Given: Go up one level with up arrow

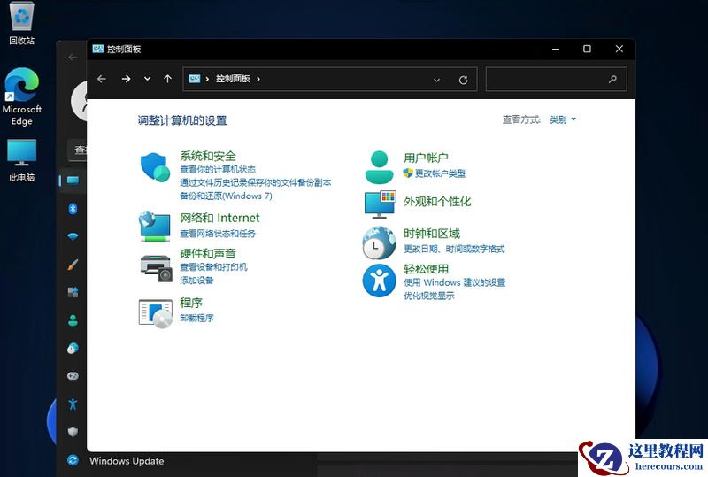Looking at the screenshot, I should coord(167,79).
